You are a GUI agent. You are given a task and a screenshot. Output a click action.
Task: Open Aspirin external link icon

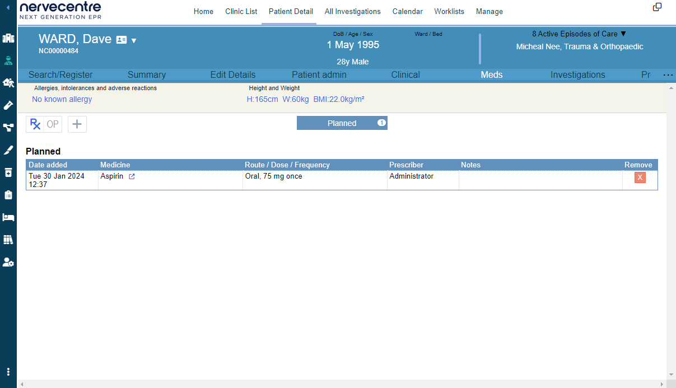(132, 176)
